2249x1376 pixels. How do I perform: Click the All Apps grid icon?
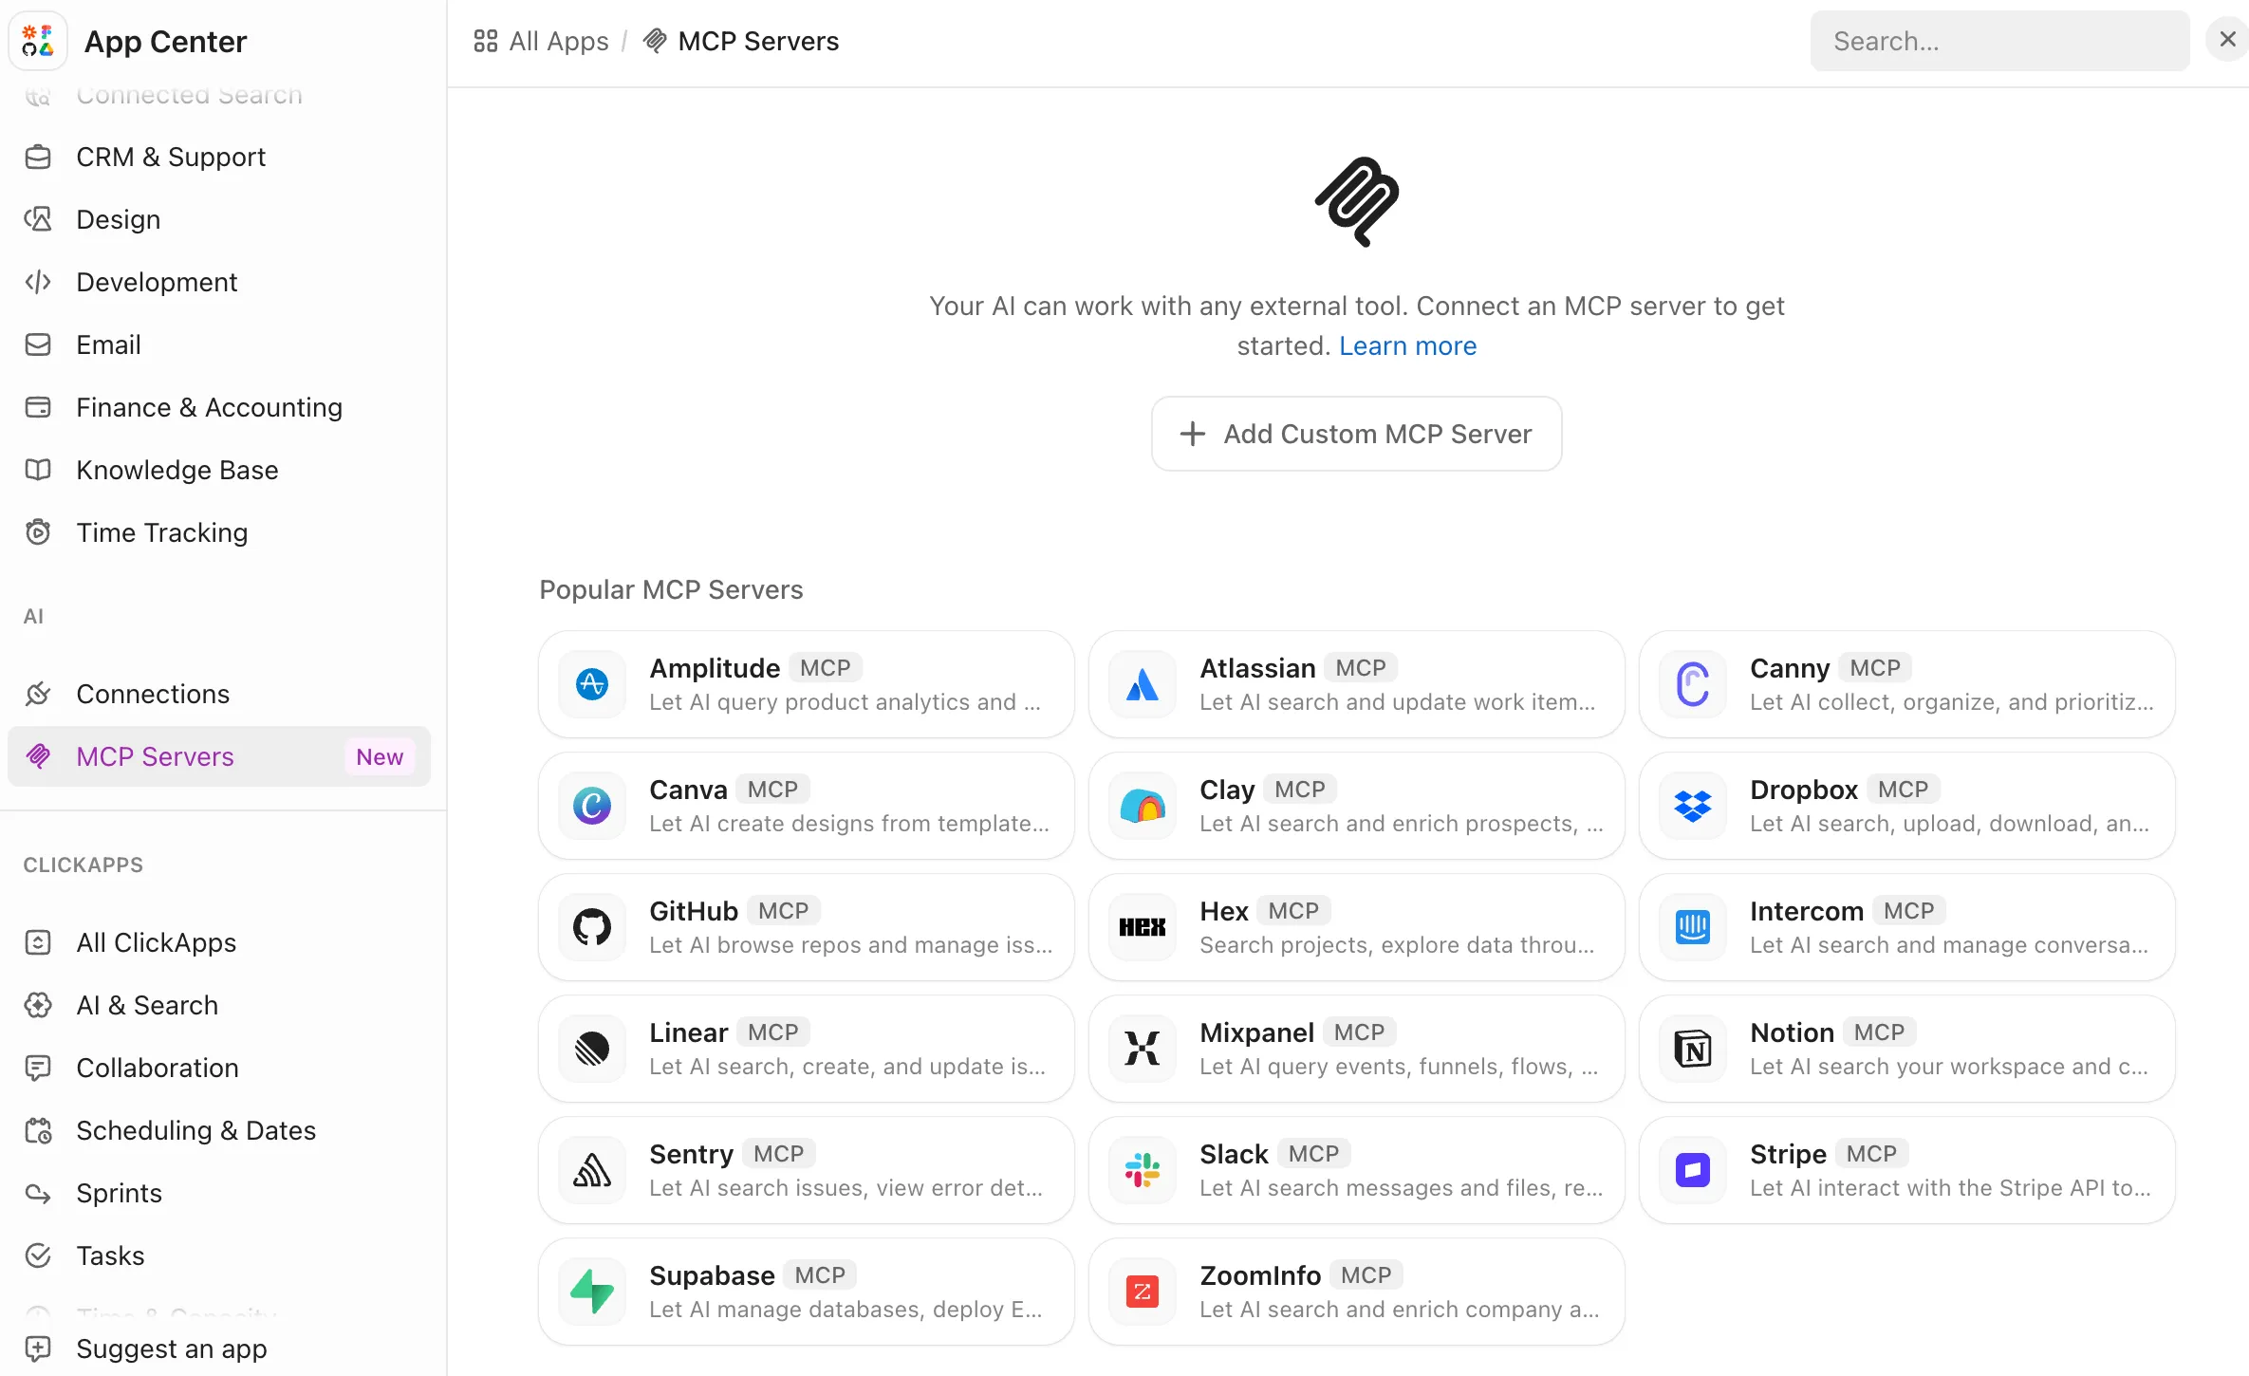[485, 41]
